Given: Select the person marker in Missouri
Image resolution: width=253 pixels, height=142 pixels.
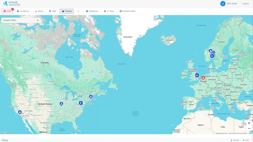Looking at the screenshot, I should click(61, 104).
